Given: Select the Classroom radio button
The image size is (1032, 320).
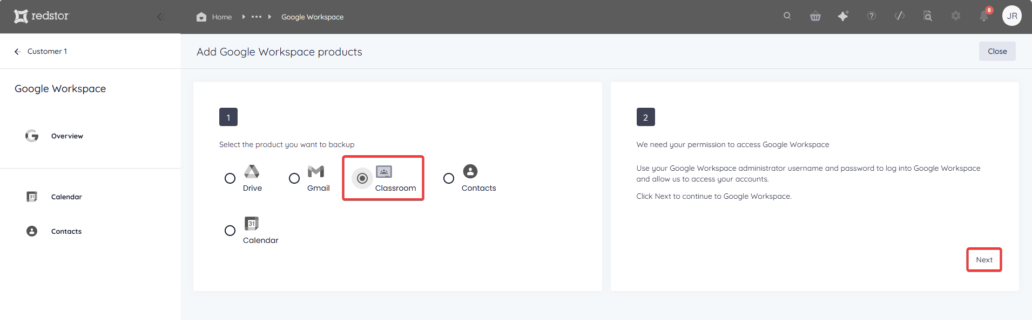Looking at the screenshot, I should pyautogui.click(x=362, y=178).
